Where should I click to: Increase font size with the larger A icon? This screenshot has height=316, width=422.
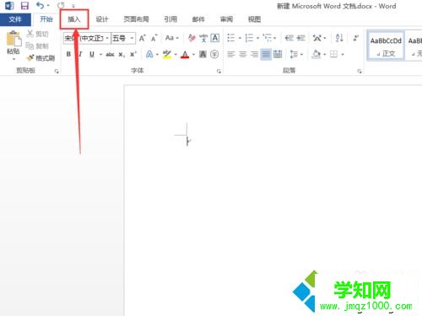tap(143, 38)
